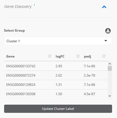The height and width of the screenshot is (118, 117).
Task: Click the logFC column header
Action: [60, 56]
